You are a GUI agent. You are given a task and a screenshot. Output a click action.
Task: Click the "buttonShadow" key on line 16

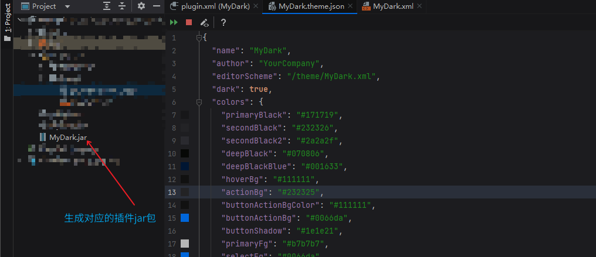pyautogui.click(x=254, y=231)
